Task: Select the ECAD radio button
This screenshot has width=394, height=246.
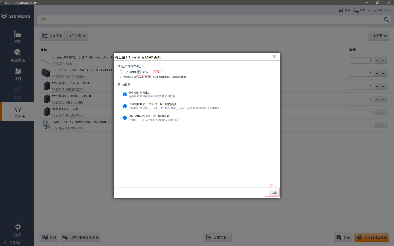Action: (x=139, y=72)
